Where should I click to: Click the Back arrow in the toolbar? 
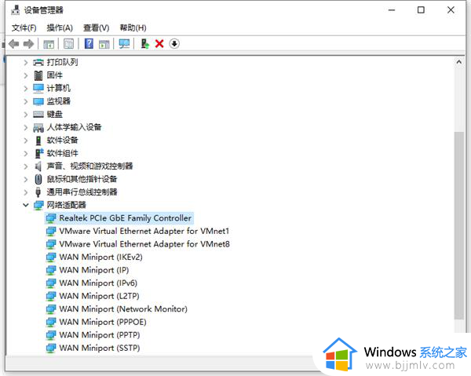point(13,44)
